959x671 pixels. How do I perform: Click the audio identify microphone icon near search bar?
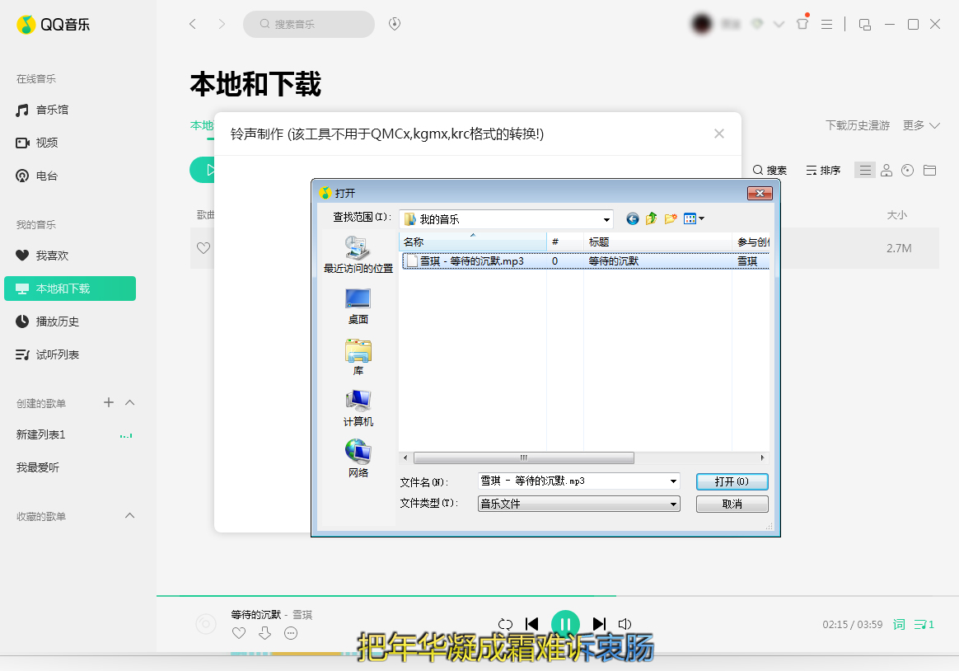[x=394, y=24]
